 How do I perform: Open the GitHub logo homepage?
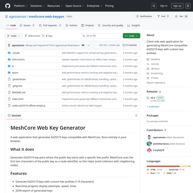[8, 6]
